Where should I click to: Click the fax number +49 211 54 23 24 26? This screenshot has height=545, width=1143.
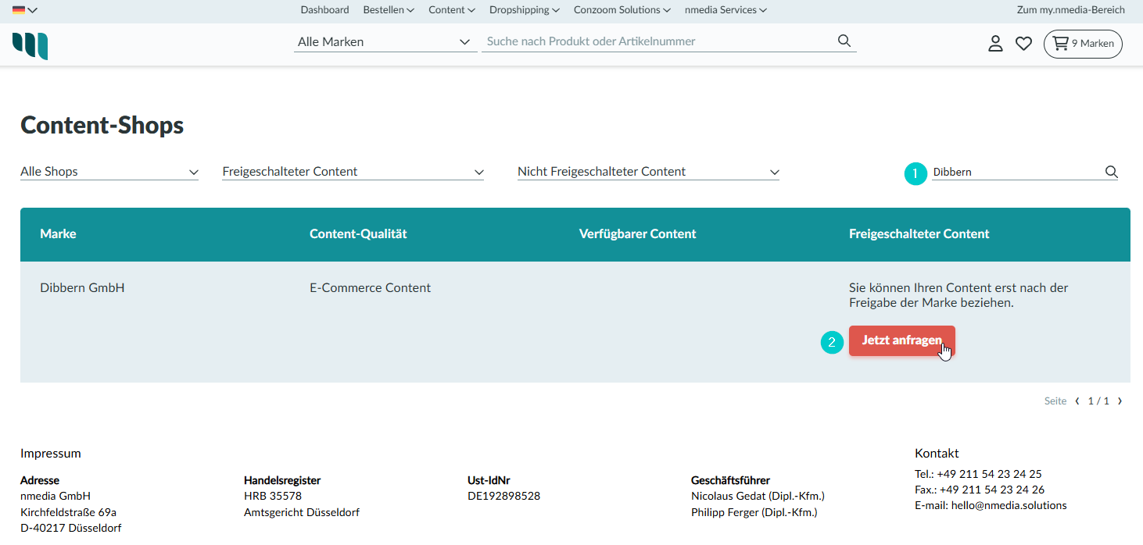point(992,490)
